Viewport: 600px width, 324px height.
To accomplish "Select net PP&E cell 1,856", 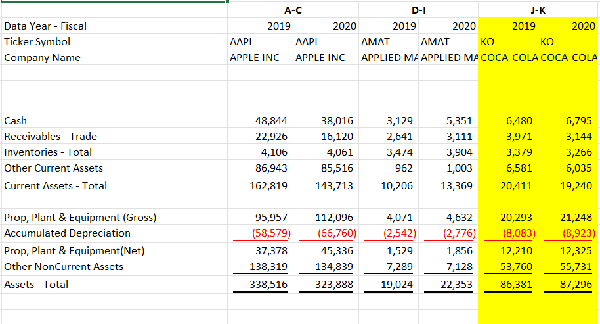I will click(448, 250).
